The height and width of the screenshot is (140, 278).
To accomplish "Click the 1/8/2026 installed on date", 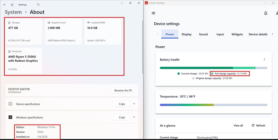I will pos(42,137).
